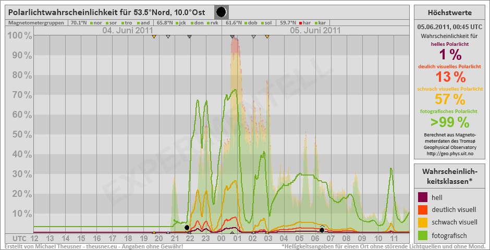Image resolution: width=490 pixels, height=250 pixels.
Task: Click the '05. Juni 2011' date heading
Action: 315,30
